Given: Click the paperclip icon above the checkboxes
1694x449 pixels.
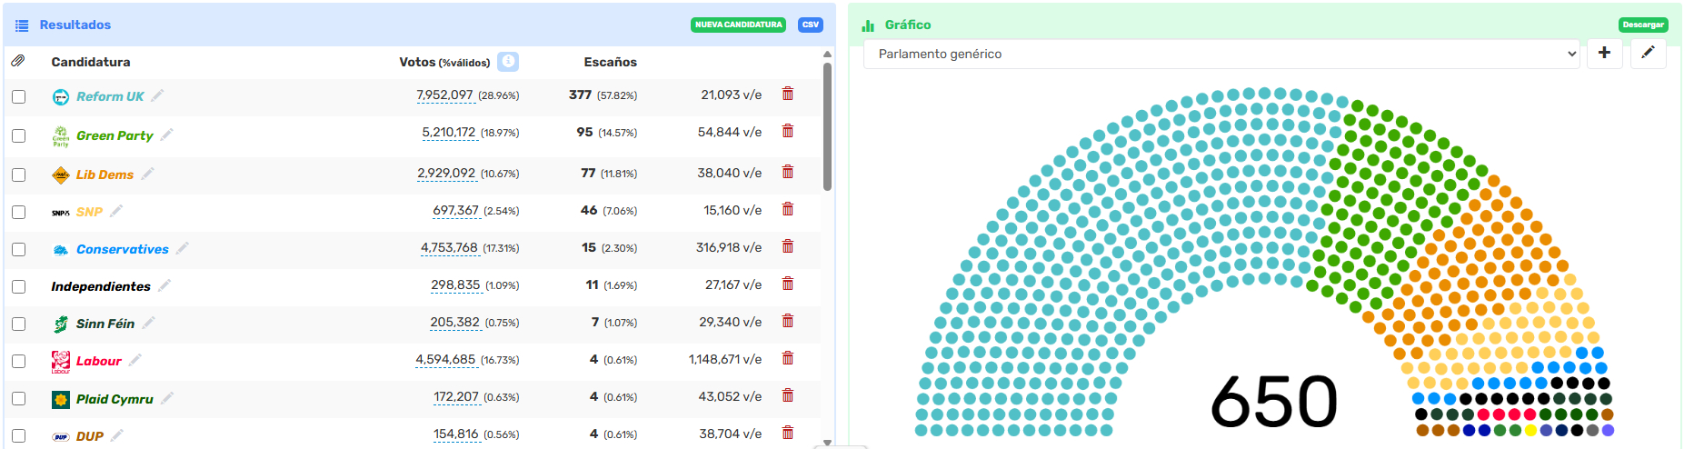Looking at the screenshot, I should pyautogui.click(x=18, y=62).
